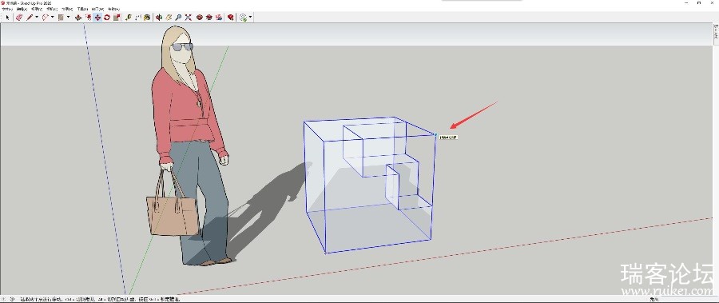The image size is (719, 303).
Task: Open the Edit menu
Action: click(22, 9)
